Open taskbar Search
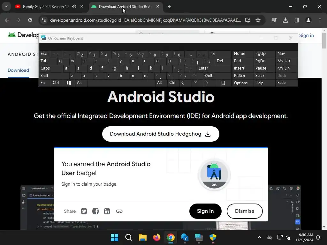 (128, 237)
